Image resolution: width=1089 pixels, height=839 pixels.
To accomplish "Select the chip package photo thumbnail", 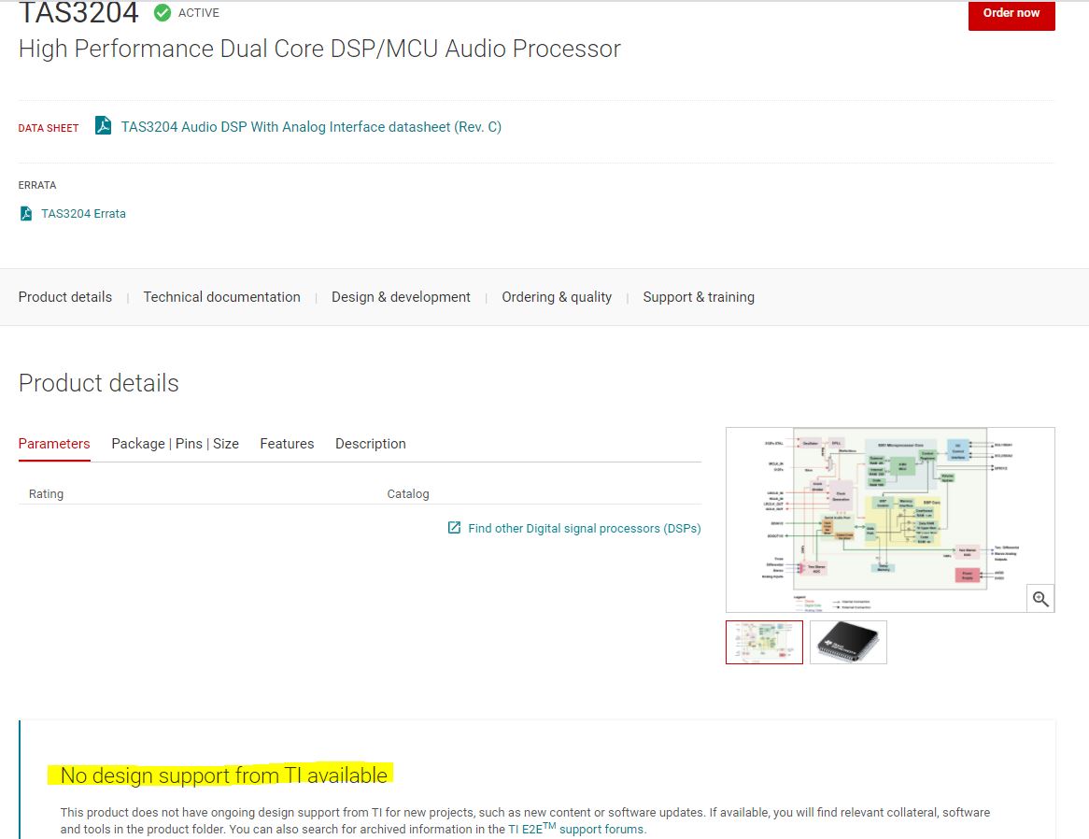I will click(848, 642).
